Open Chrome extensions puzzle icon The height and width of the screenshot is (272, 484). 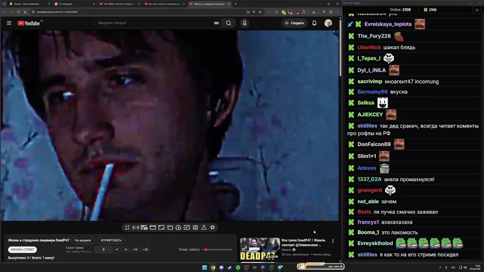[x=304, y=12]
